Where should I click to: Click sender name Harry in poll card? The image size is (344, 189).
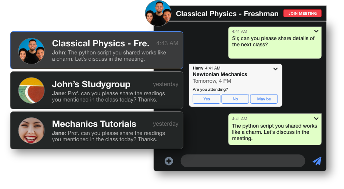coord(198,68)
